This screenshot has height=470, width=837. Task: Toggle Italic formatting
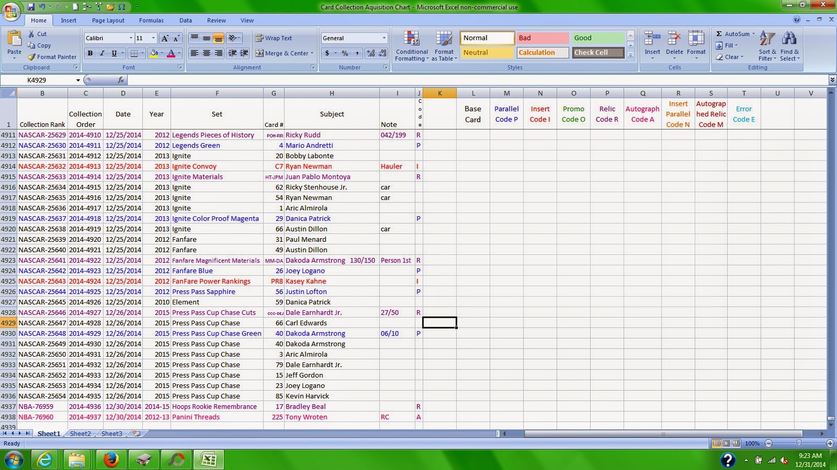coord(102,53)
